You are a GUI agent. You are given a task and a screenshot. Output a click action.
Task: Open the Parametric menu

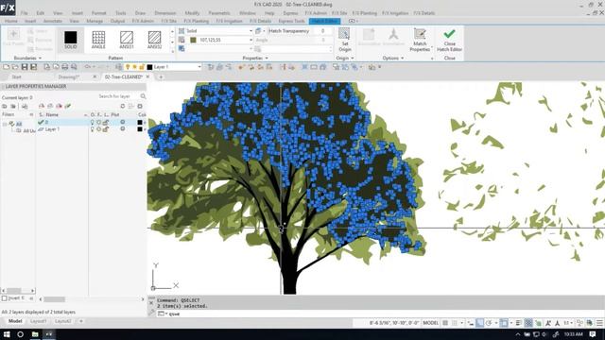[219, 13]
